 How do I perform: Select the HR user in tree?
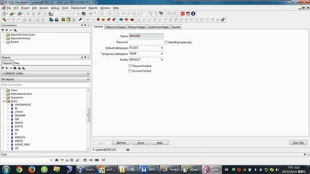[16, 130]
